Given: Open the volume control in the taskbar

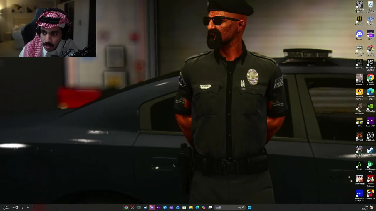Looking at the screenshot, I should (x=13, y=207).
